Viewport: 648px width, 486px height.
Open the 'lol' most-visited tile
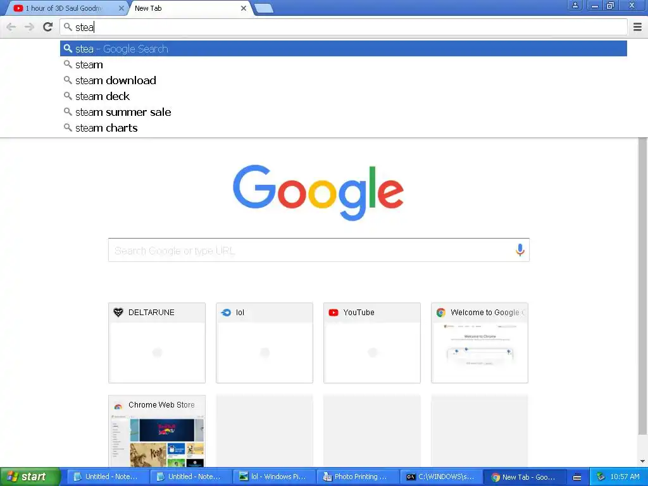point(265,342)
